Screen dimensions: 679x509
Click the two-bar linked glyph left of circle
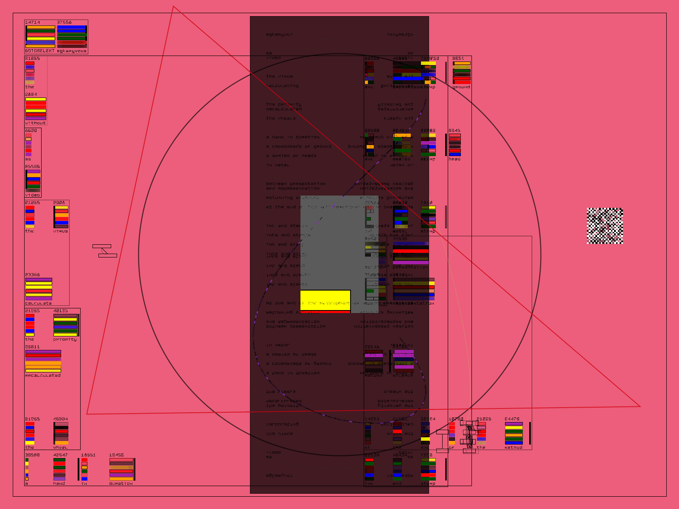coord(104,251)
